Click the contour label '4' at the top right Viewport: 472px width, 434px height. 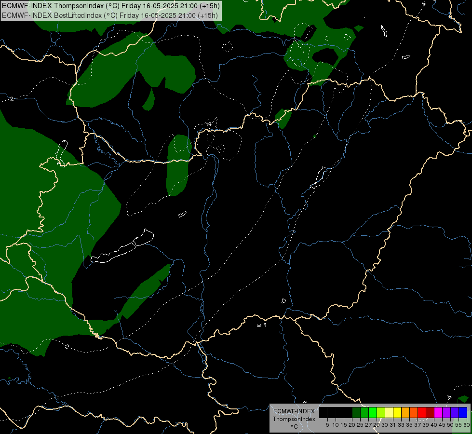click(424, 4)
